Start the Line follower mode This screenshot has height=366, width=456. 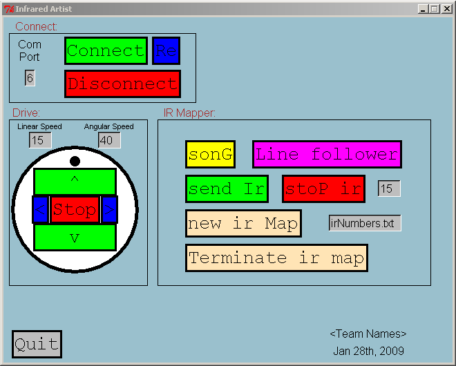point(326,154)
